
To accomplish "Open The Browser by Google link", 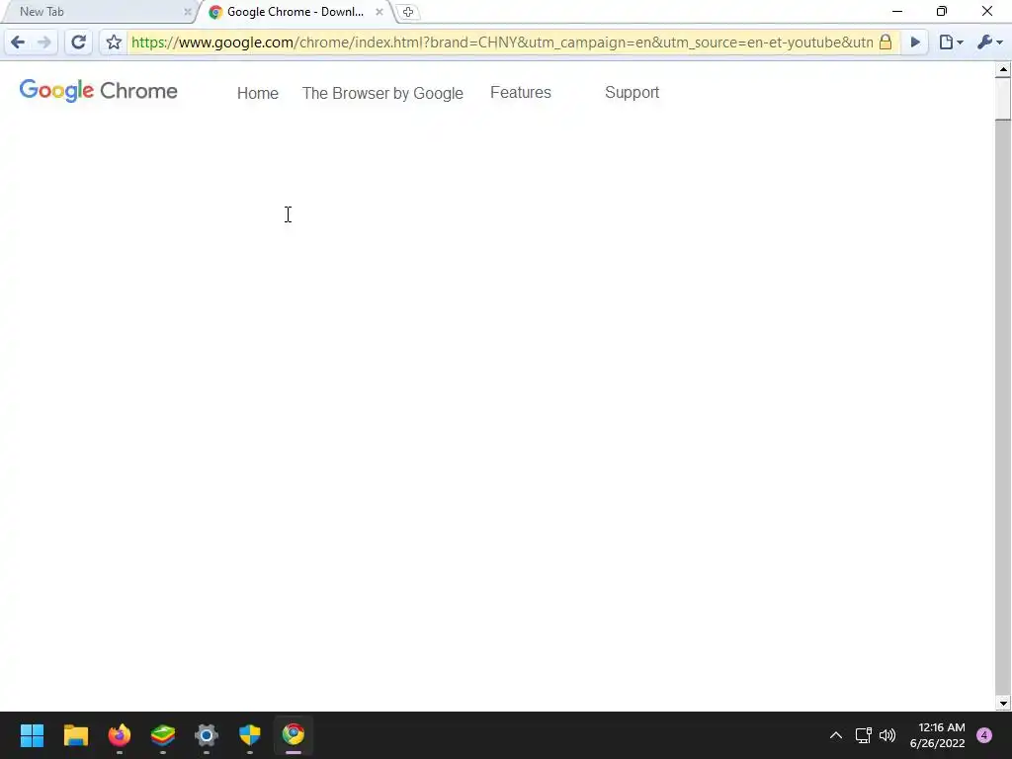I will [x=382, y=93].
